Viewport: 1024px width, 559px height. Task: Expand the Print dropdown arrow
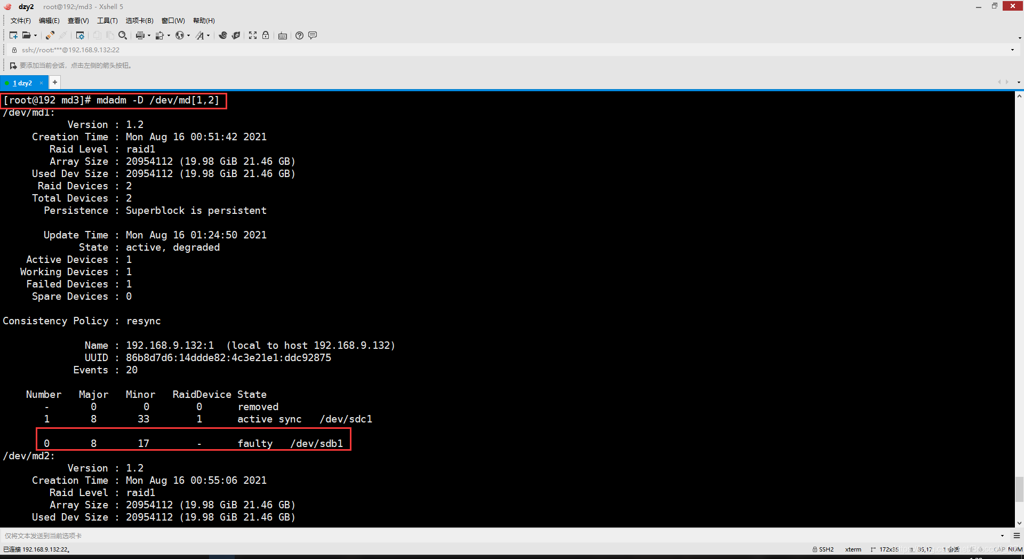tap(149, 36)
